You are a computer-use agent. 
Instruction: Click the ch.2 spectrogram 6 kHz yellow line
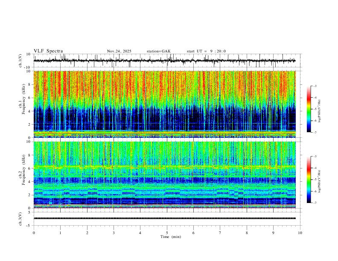[x=164, y=167]
